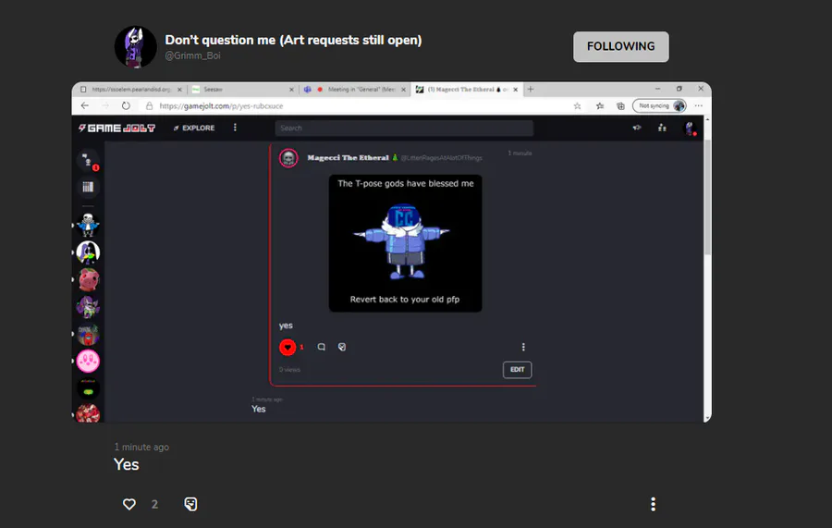Click the browser refresh icon in the embedded screenshot

[126, 105]
